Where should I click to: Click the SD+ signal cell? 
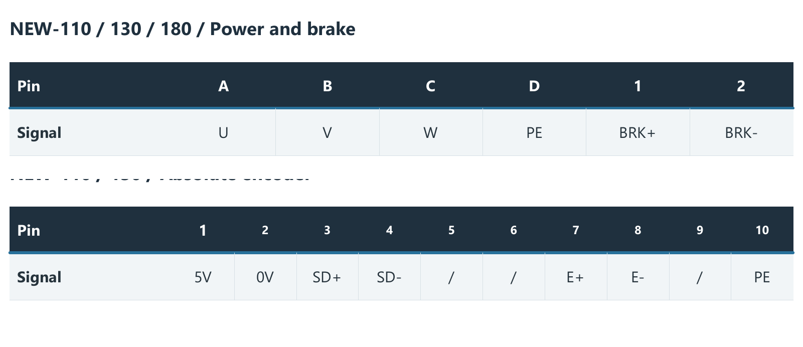coord(327,277)
